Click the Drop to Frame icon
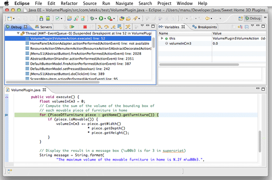Screen dimensions: 272x180 [119, 27]
